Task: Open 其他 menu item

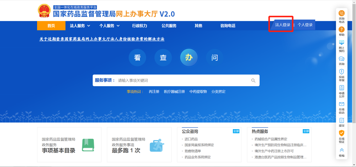Action: pyautogui.click(x=198, y=26)
